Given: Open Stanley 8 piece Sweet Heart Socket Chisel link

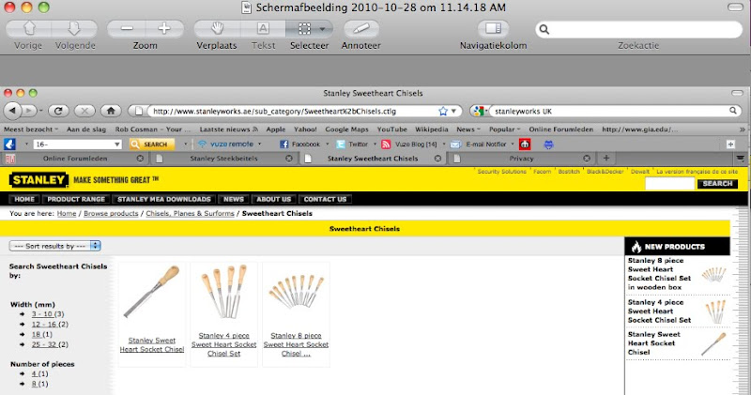Looking at the screenshot, I should coord(296,344).
